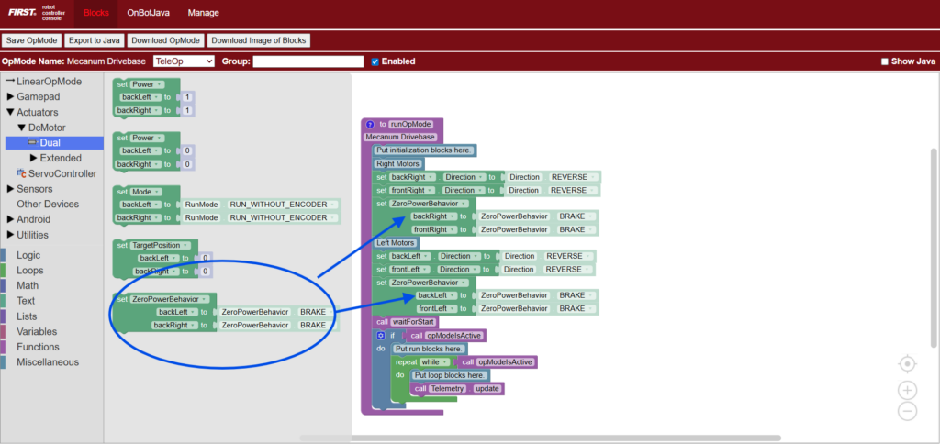Click the ServoController icon in the toolbox
The width and height of the screenshot is (940, 444).
coord(22,173)
